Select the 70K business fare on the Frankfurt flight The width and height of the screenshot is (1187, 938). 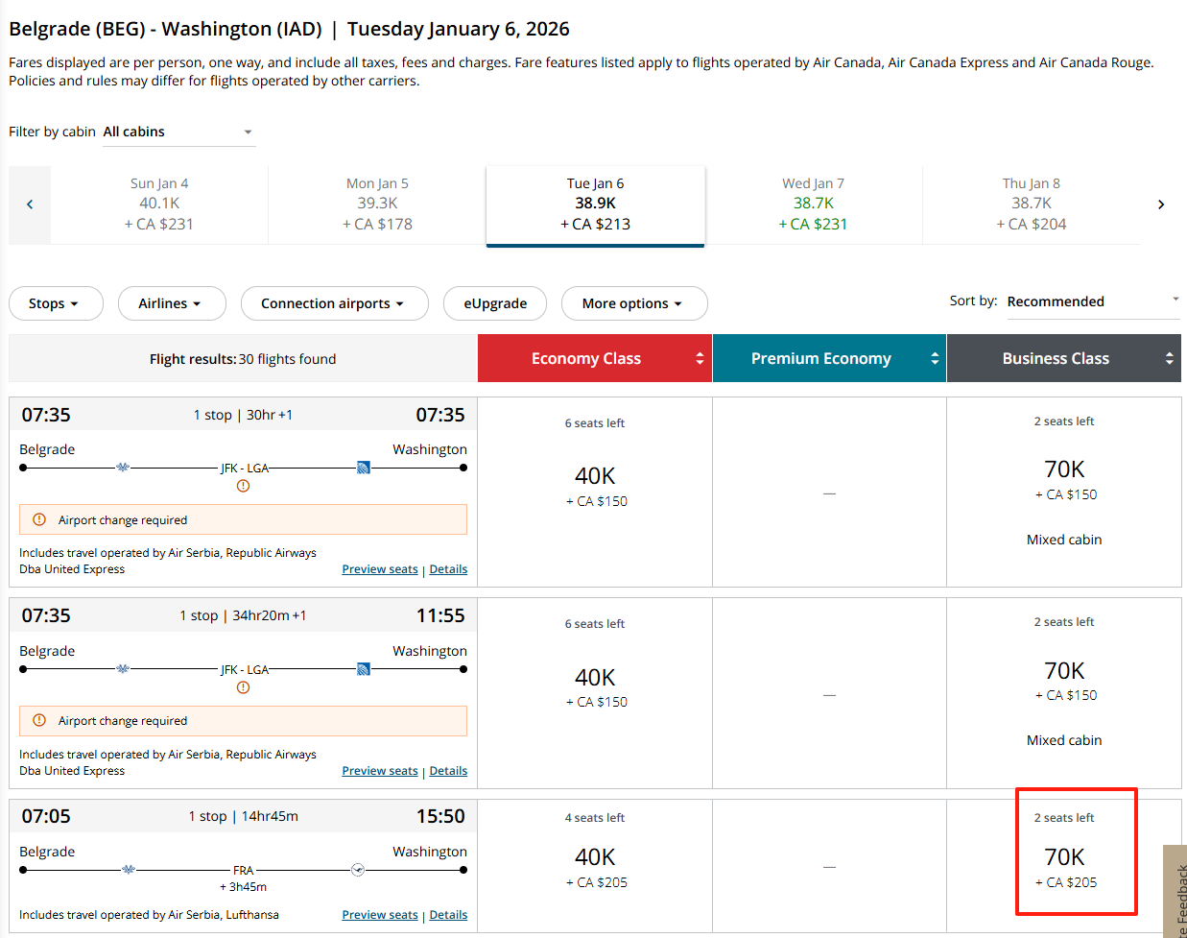(1064, 857)
